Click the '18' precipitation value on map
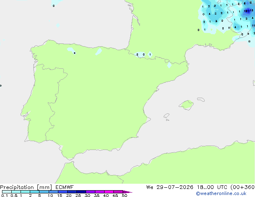Screen dimensions: 255x197 246,11
